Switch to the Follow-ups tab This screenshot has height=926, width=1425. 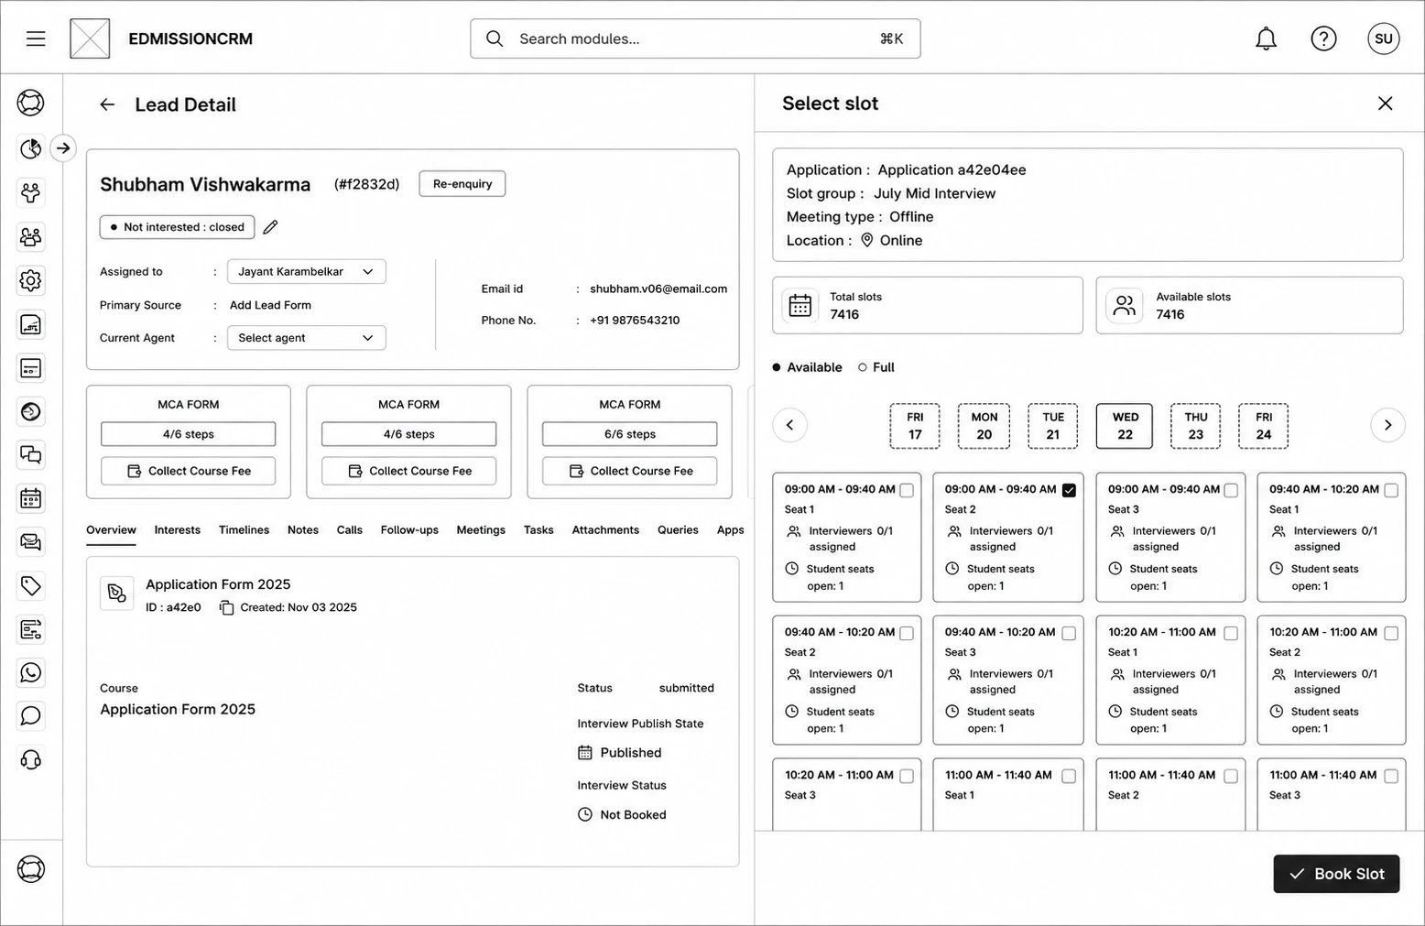[x=409, y=530]
